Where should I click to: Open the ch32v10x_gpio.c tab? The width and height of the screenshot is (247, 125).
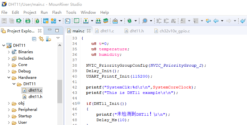point(172,31)
